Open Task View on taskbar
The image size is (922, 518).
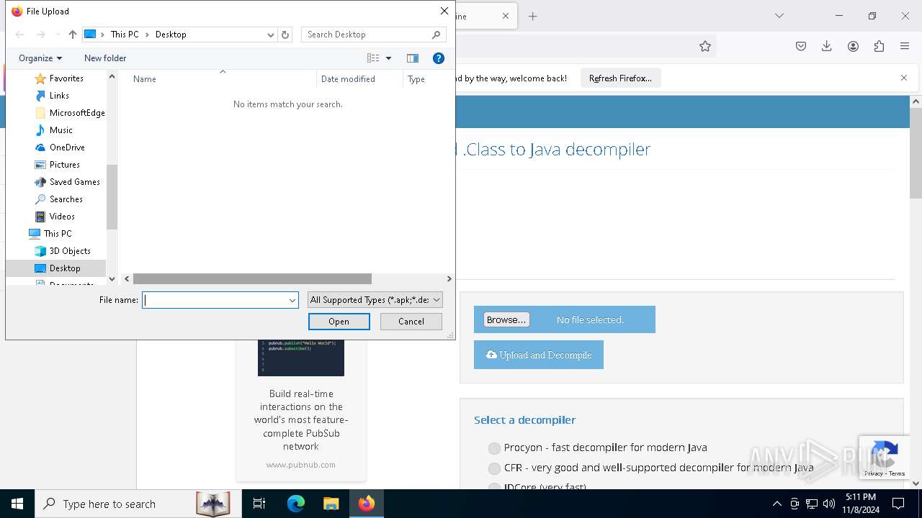(259, 504)
